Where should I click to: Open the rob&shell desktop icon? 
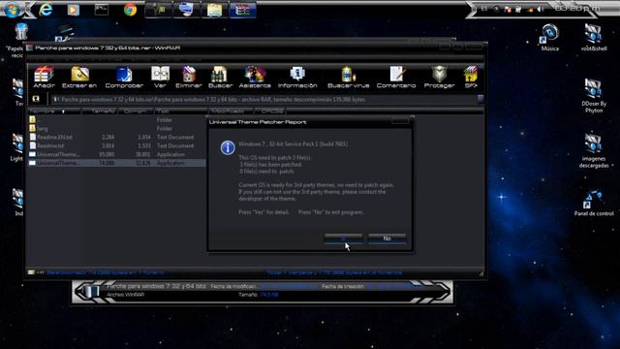point(594,38)
